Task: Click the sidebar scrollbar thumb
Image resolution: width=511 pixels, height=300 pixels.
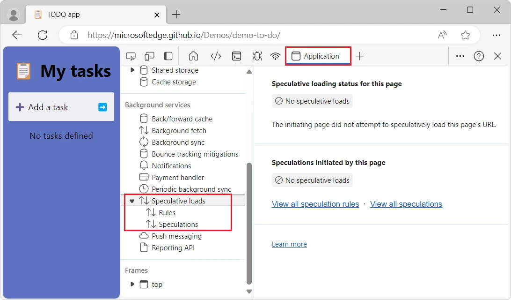Action: pyautogui.click(x=249, y=224)
